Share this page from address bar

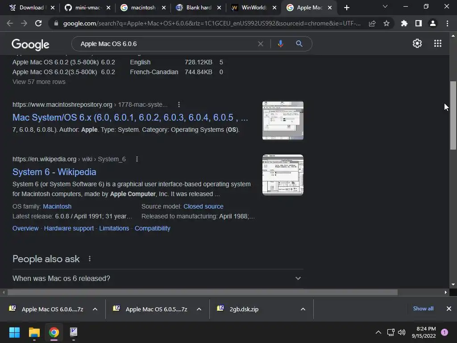(372, 23)
